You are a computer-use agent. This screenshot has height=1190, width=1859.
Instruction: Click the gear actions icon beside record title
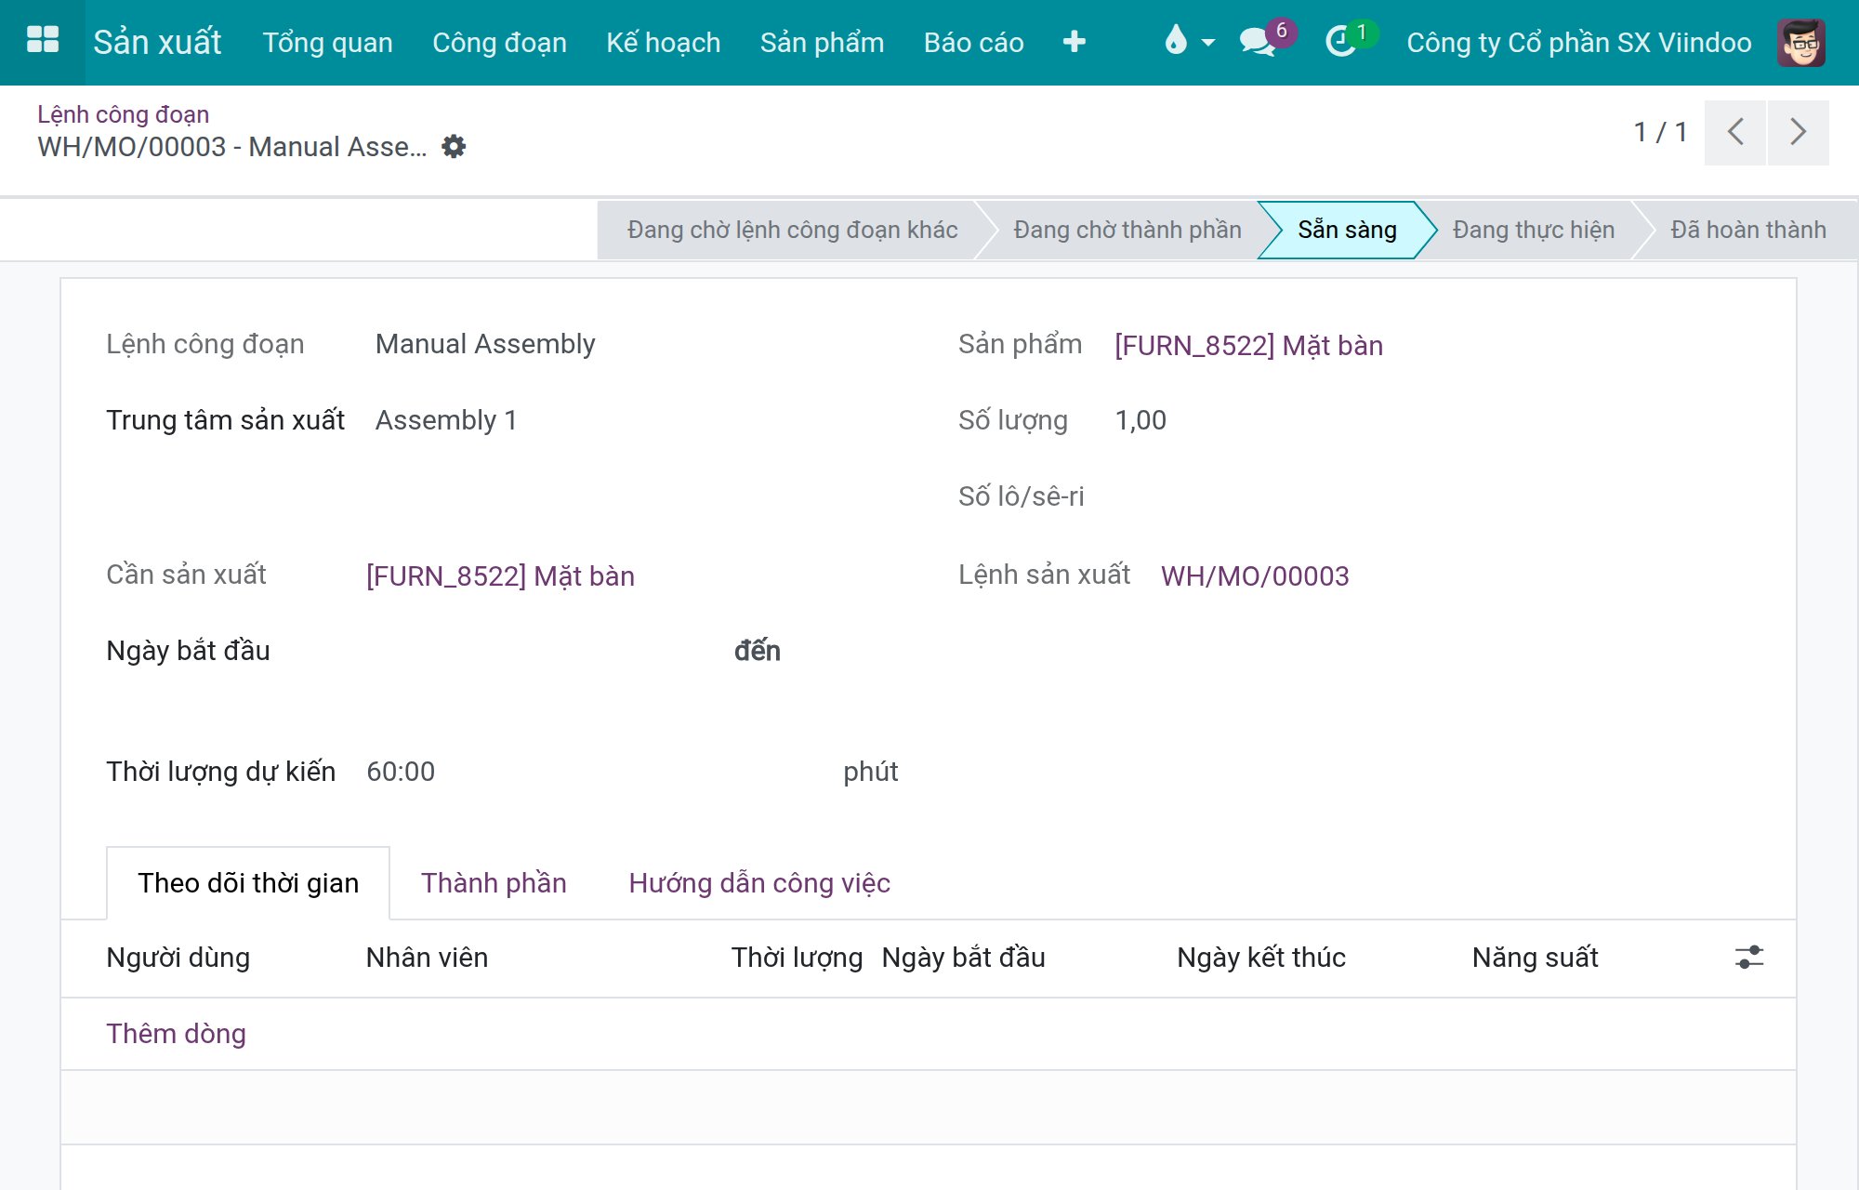pyautogui.click(x=453, y=146)
